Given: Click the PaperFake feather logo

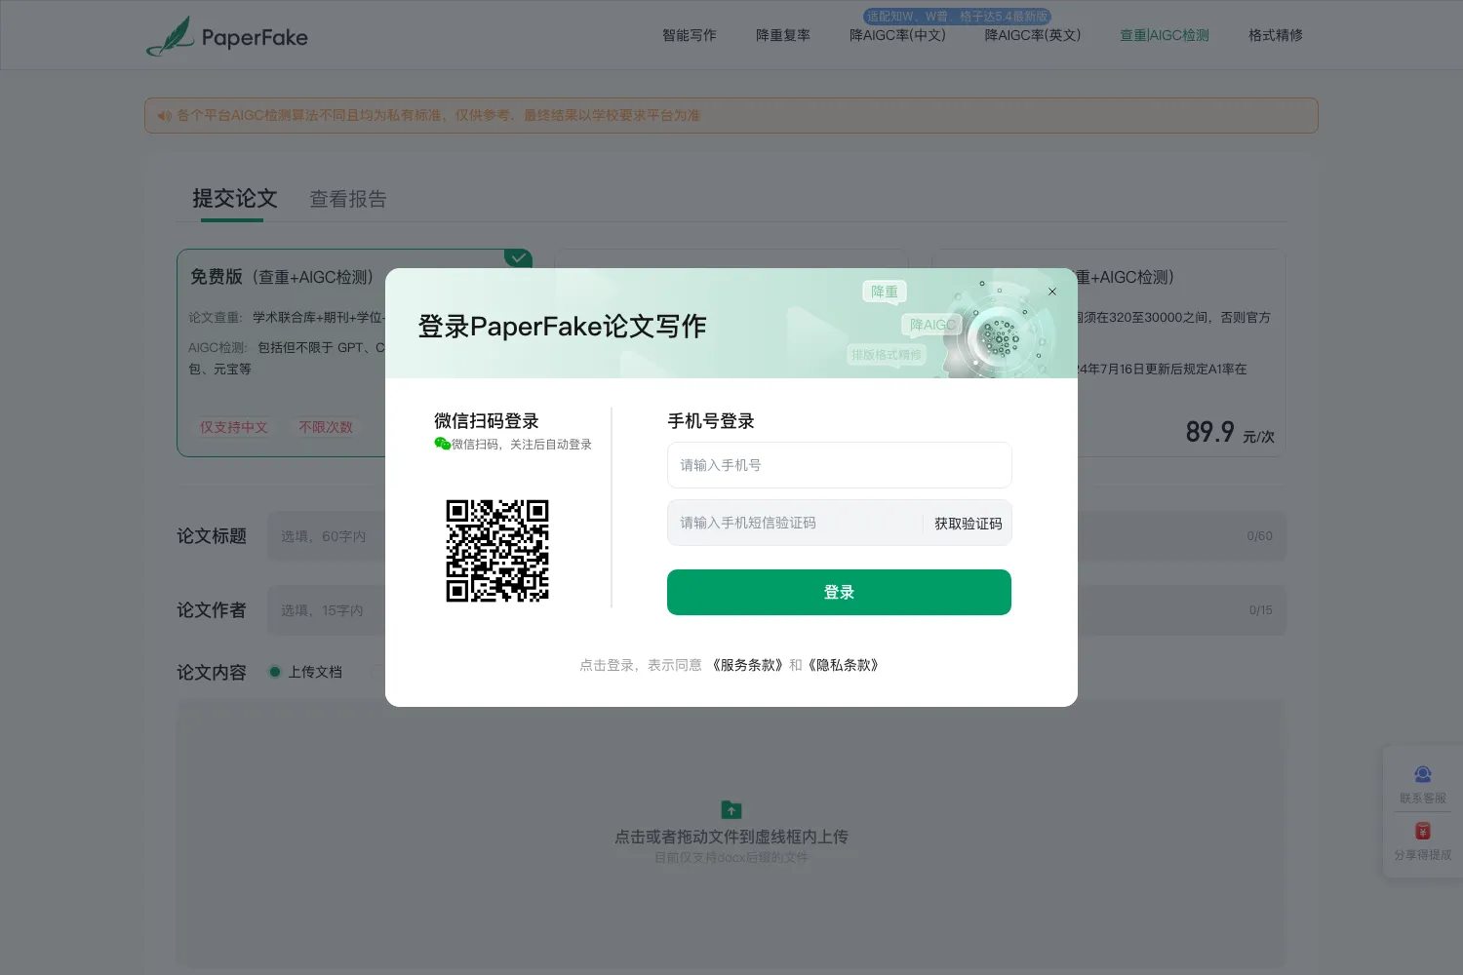Looking at the screenshot, I should [x=171, y=37].
